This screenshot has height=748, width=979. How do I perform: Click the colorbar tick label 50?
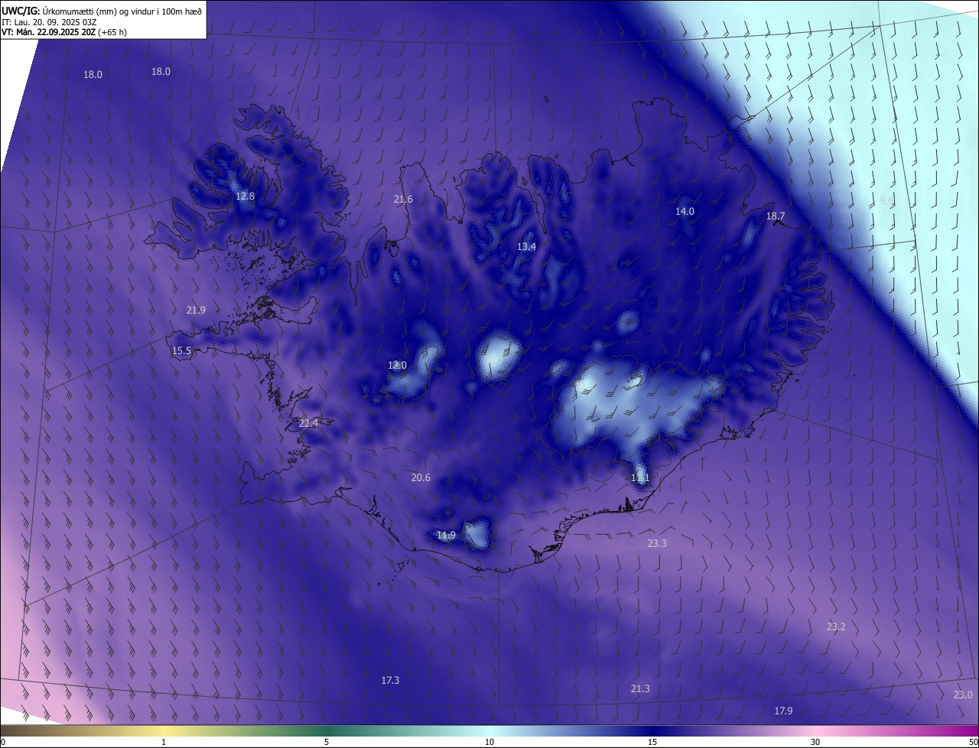pos(973,742)
